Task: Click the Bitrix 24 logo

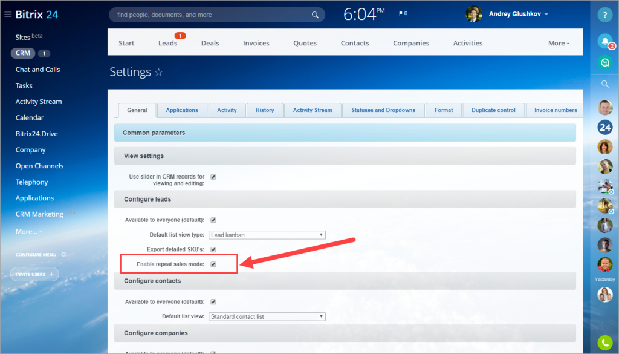Action: [x=37, y=15]
